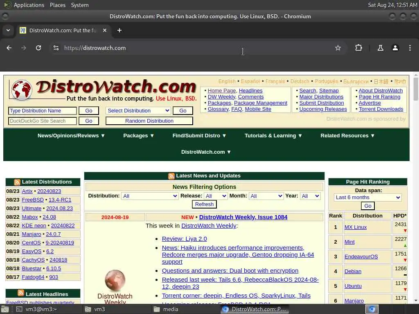Expand News/Opinions/Reviews menu

[x=71, y=136]
